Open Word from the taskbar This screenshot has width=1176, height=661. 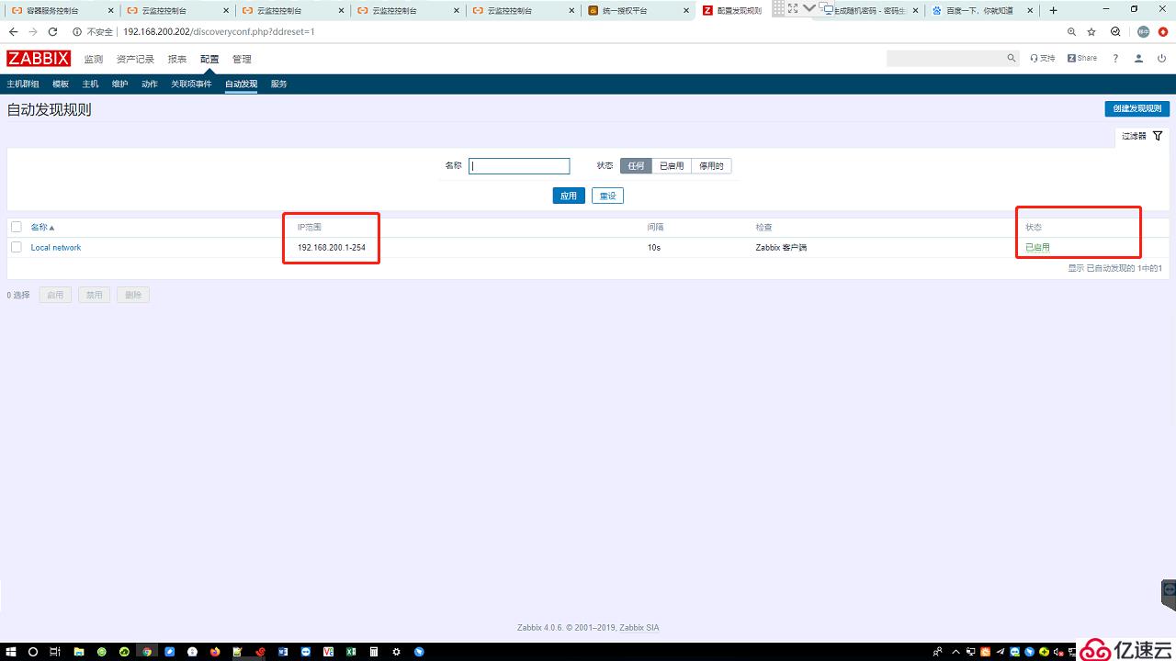(x=283, y=652)
